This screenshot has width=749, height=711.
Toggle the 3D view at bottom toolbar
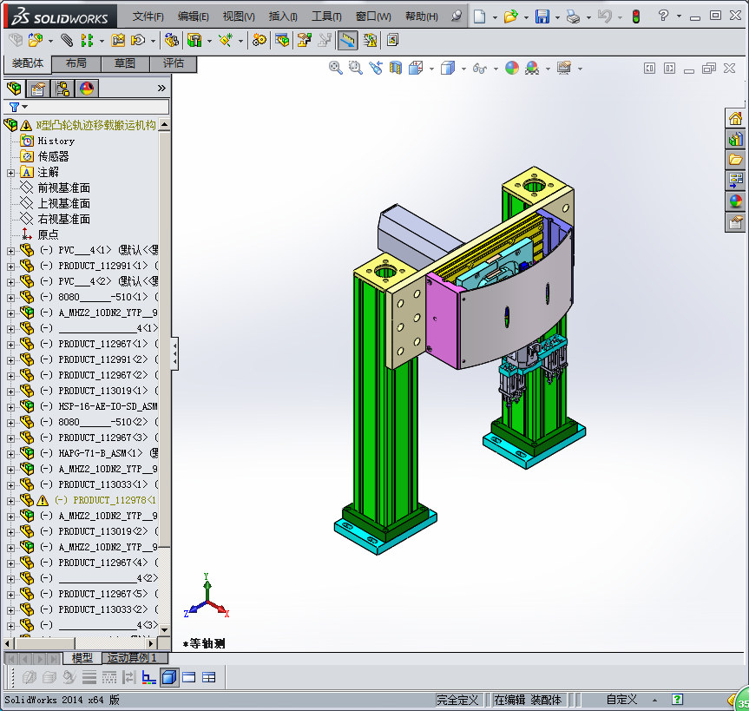coord(169,677)
